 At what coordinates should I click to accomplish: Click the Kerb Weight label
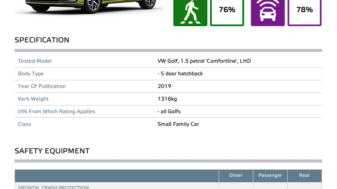pyautogui.click(x=33, y=99)
